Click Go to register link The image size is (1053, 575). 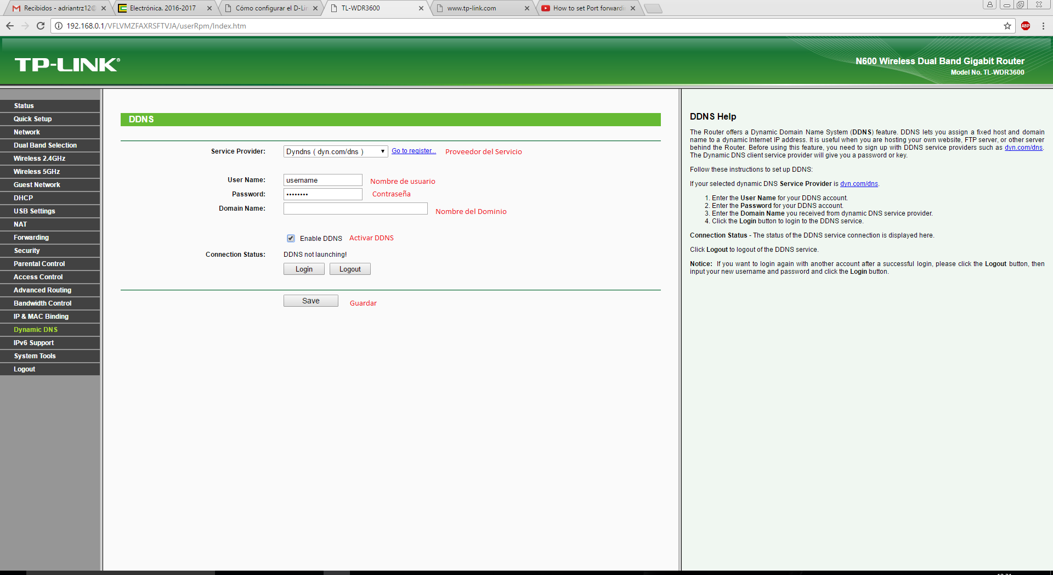point(414,151)
